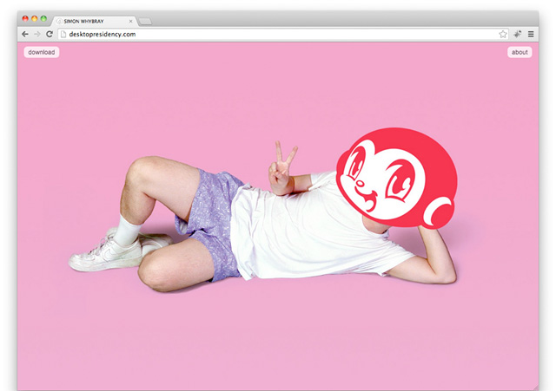Minimize the window with the yellow button
The height and width of the screenshot is (391, 556).
click(x=34, y=18)
